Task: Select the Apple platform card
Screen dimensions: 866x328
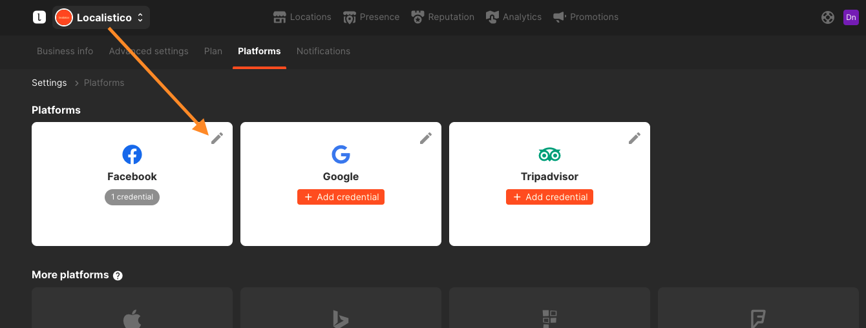Action: pos(132,308)
